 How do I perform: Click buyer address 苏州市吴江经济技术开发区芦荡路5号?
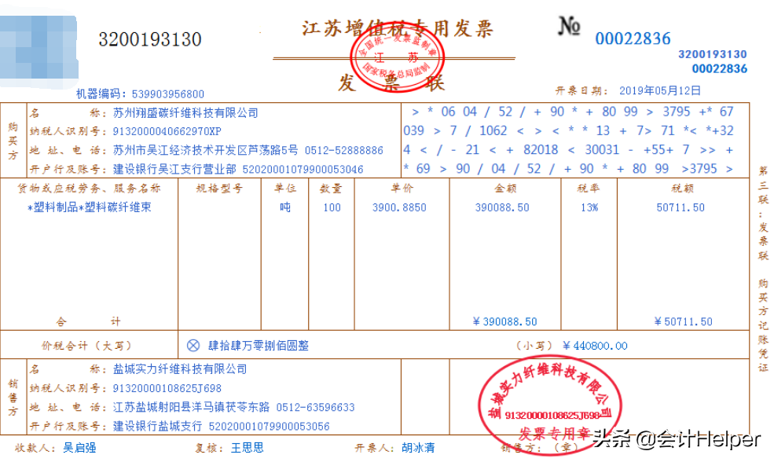[x=205, y=150]
